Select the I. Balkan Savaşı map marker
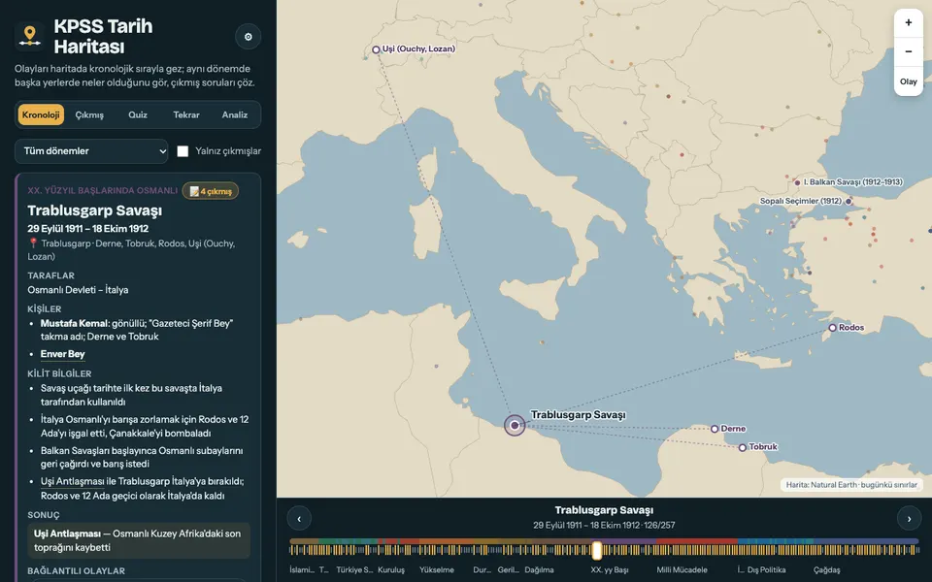Screen dimensions: 932x582 point(797,183)
